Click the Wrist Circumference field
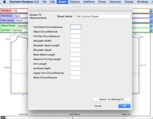The height and width of the screenshot is (119, 153). 76,78
